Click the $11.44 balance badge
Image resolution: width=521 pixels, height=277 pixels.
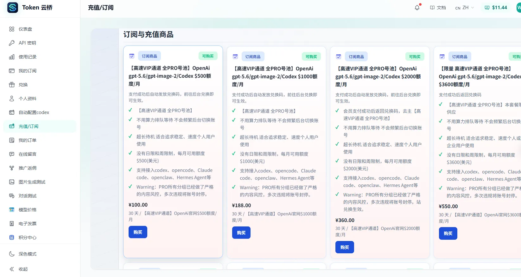[x=496, y=8]
